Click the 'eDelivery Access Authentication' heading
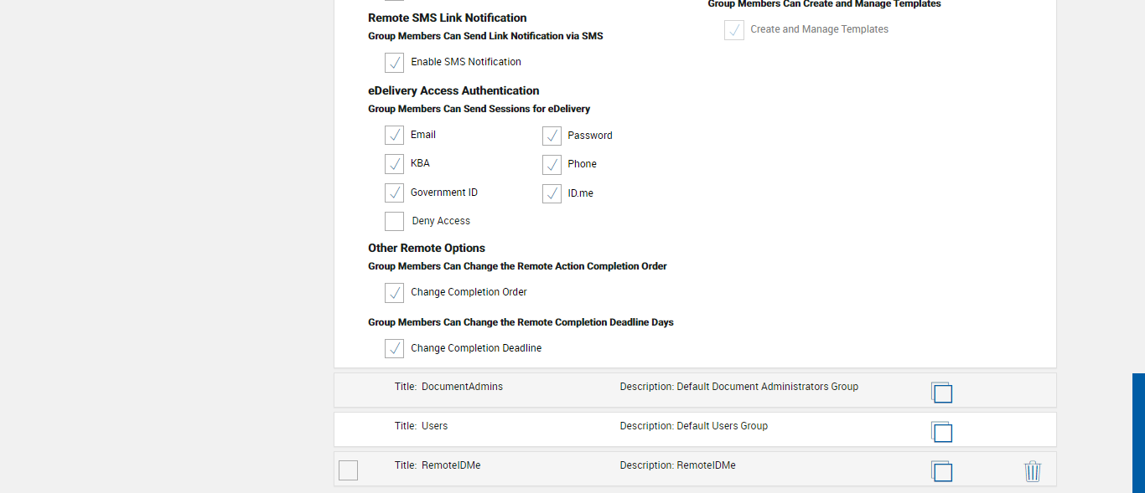Screen dimensions: 1145x493 coord(453,90)
